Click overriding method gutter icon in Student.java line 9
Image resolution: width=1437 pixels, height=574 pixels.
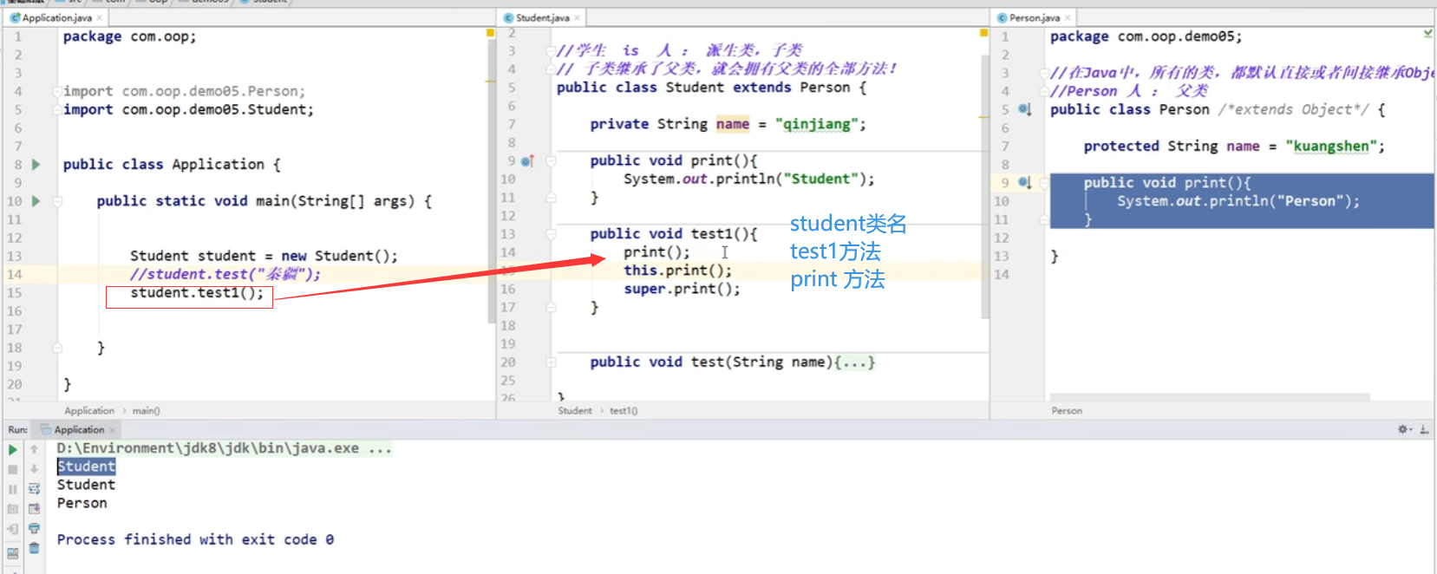(x=527, y=160)
